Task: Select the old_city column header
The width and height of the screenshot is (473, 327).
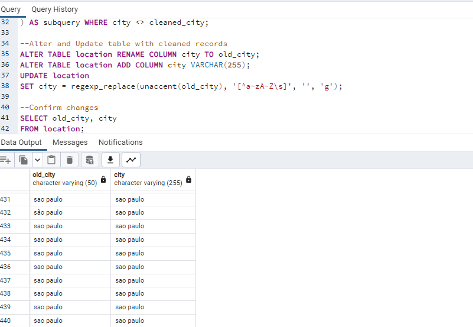Action: 70,179
